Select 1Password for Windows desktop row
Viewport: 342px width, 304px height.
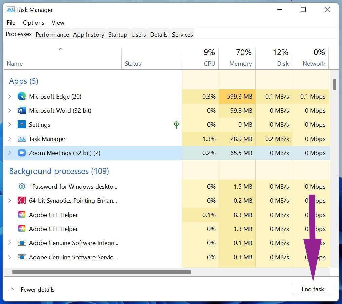coord(166,186)
